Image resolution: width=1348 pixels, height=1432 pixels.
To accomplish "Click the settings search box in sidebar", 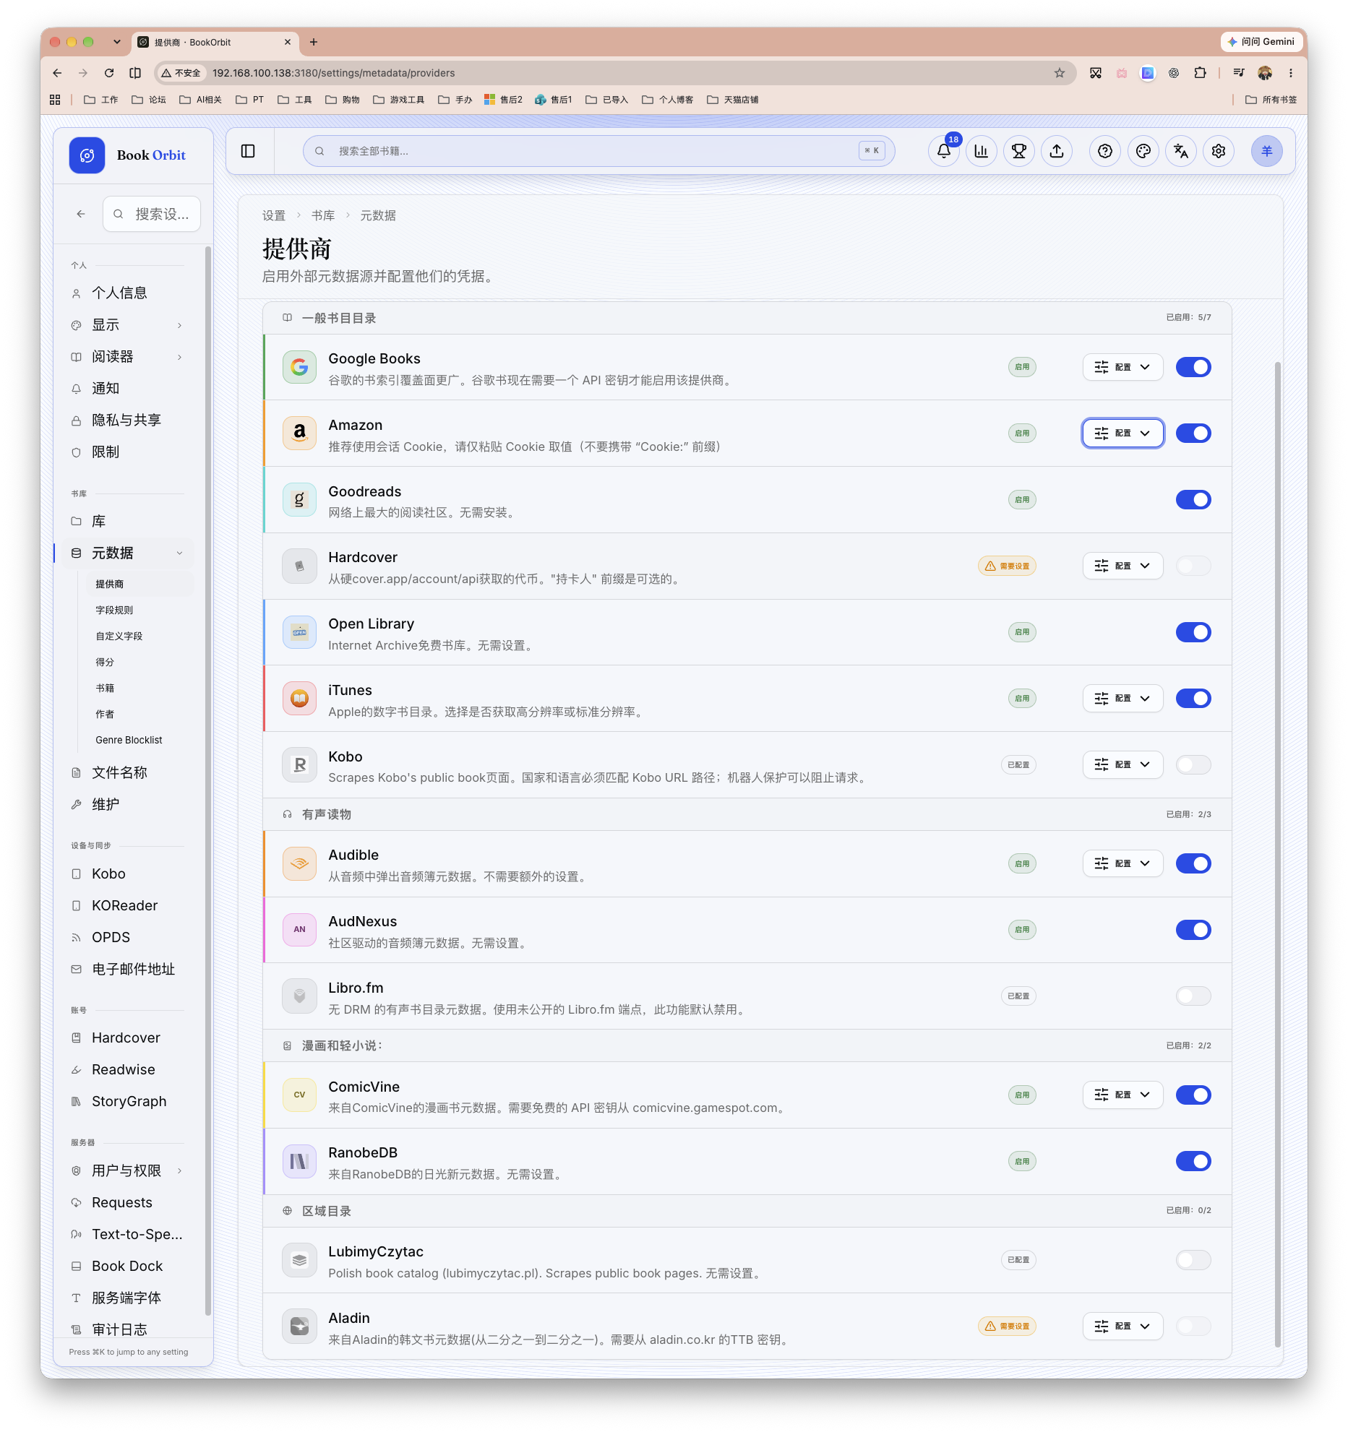I will tap(152, 214).
